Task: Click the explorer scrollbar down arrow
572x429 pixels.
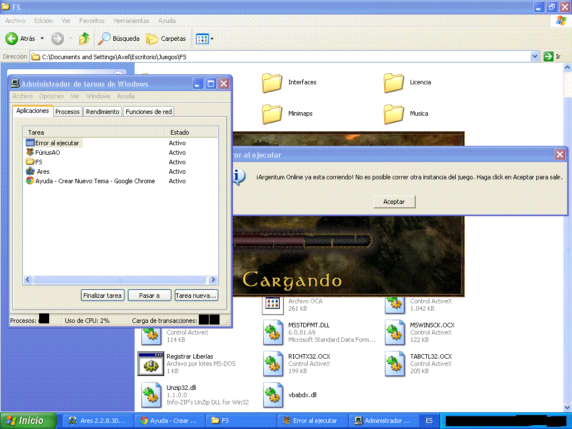Action: click(568, 407)
